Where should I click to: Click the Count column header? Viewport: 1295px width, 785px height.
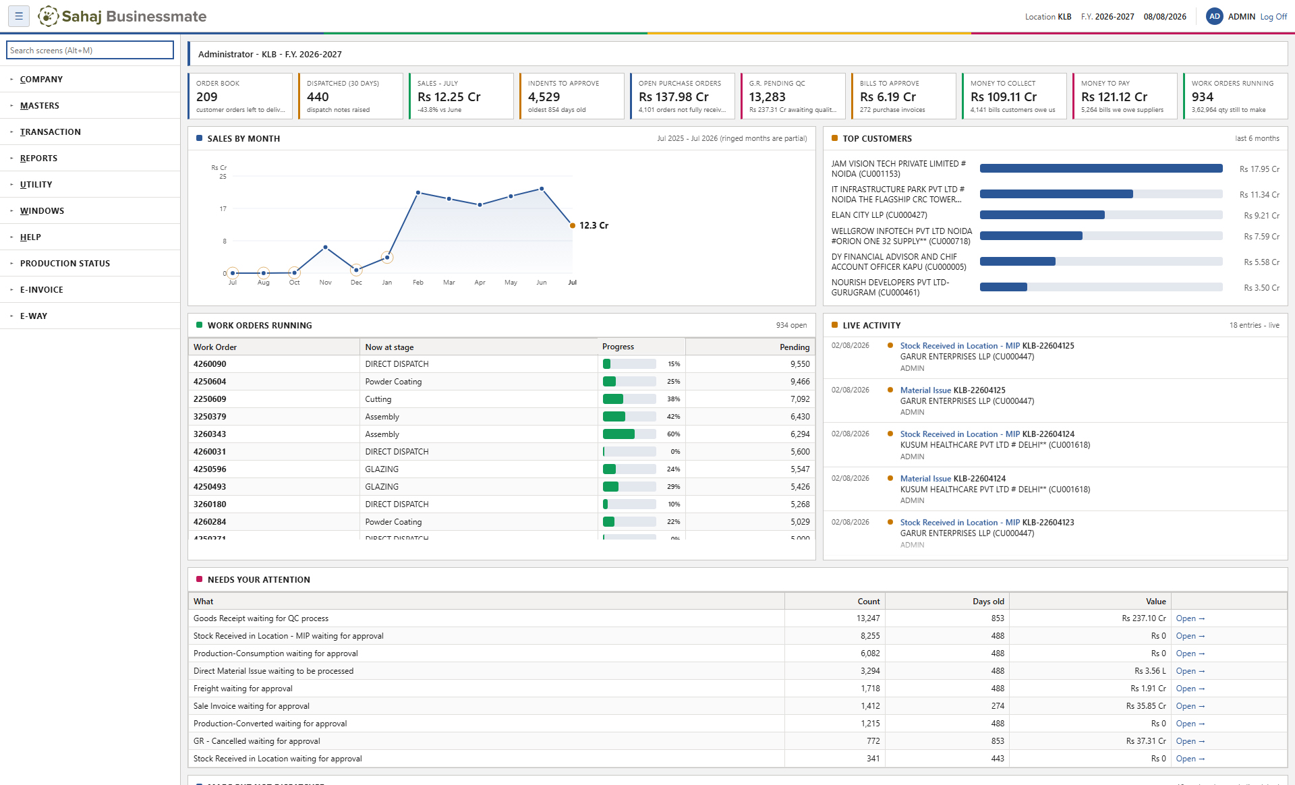835,601
